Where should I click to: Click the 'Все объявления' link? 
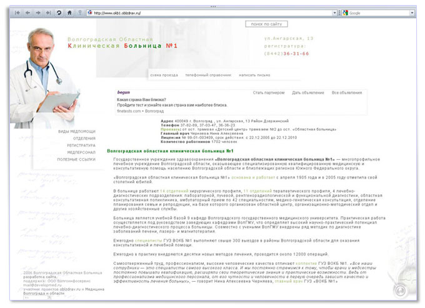tap(346, 93)
